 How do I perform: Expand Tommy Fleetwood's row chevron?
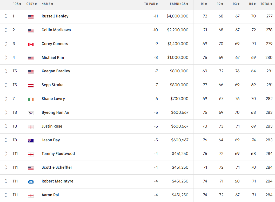[6, 154]
